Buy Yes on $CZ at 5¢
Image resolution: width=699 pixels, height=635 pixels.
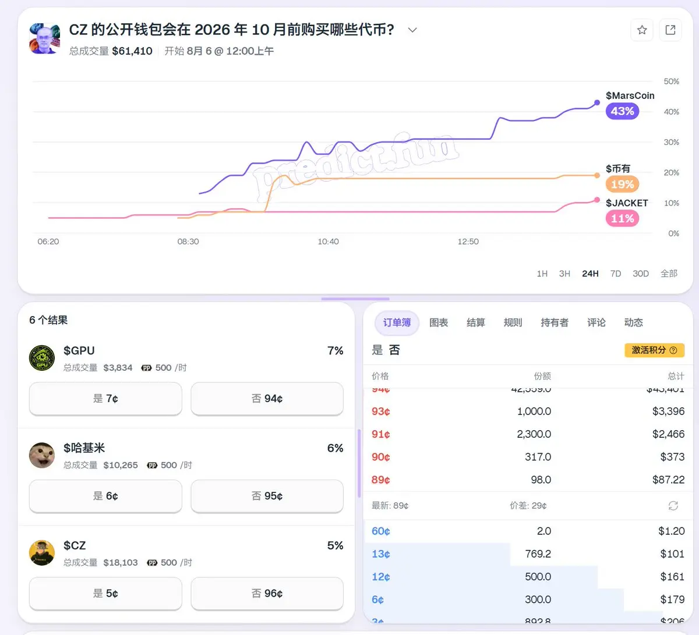tap(105, 594)
